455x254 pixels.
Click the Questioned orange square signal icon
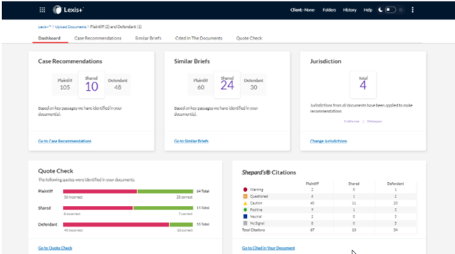245,197
